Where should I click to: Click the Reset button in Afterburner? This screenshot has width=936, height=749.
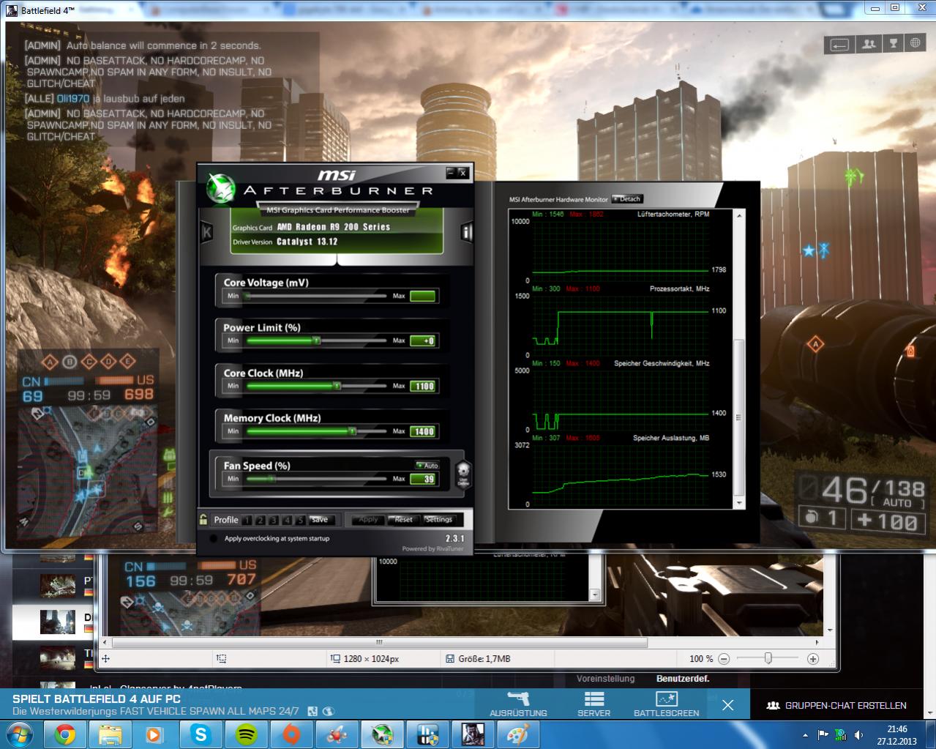point(403,520)
